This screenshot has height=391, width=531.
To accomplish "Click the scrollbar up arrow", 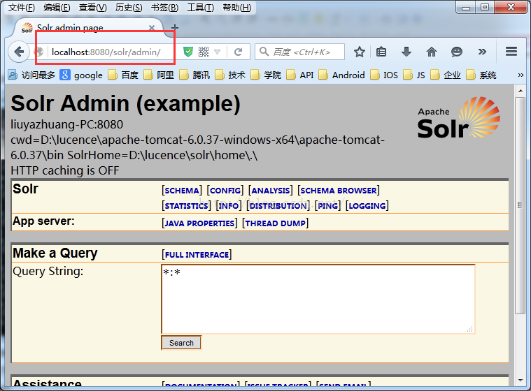I will [x=521, y=91].
